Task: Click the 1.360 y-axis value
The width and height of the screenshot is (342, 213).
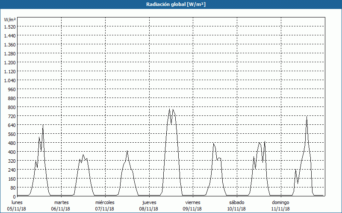Action: click(10, 45)
